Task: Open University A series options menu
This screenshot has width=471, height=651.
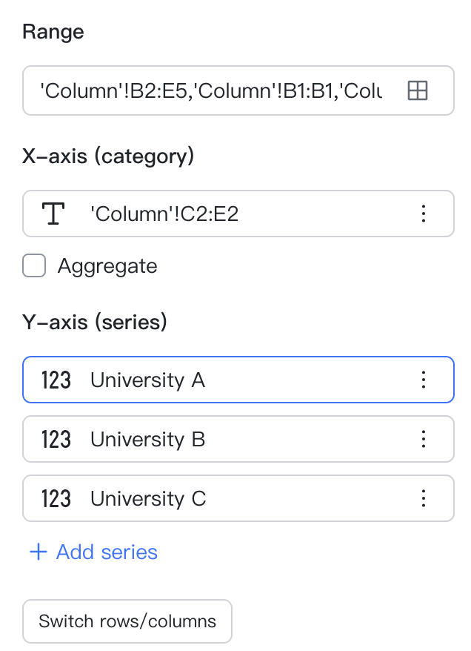Action: coord(424,380)
